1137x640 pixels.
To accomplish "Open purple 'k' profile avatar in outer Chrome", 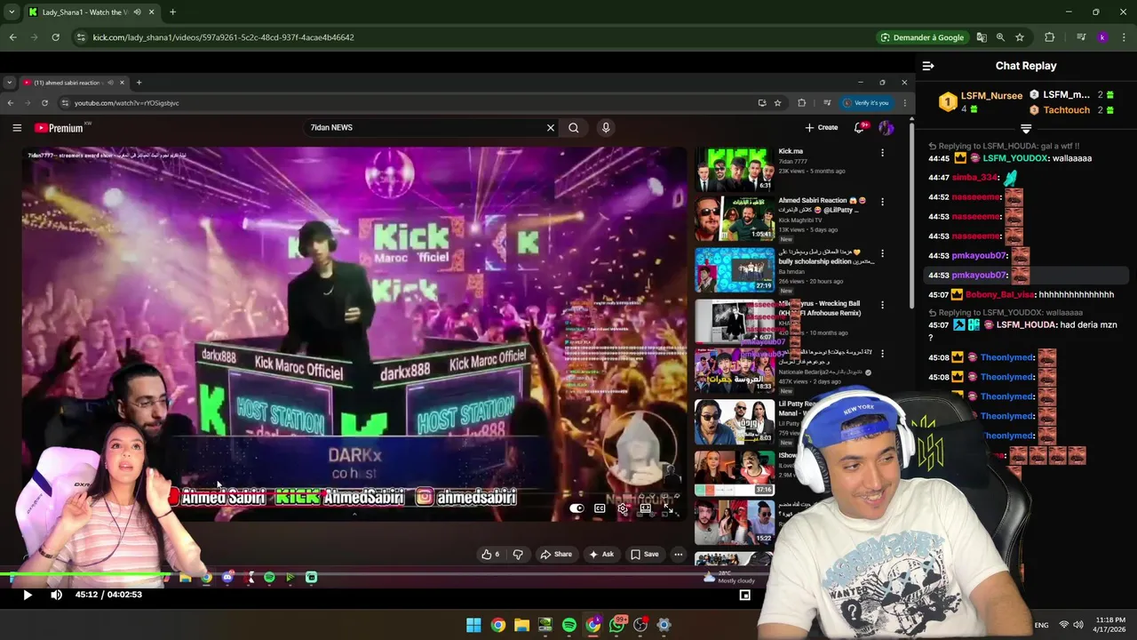I will tap(1102, 37).
